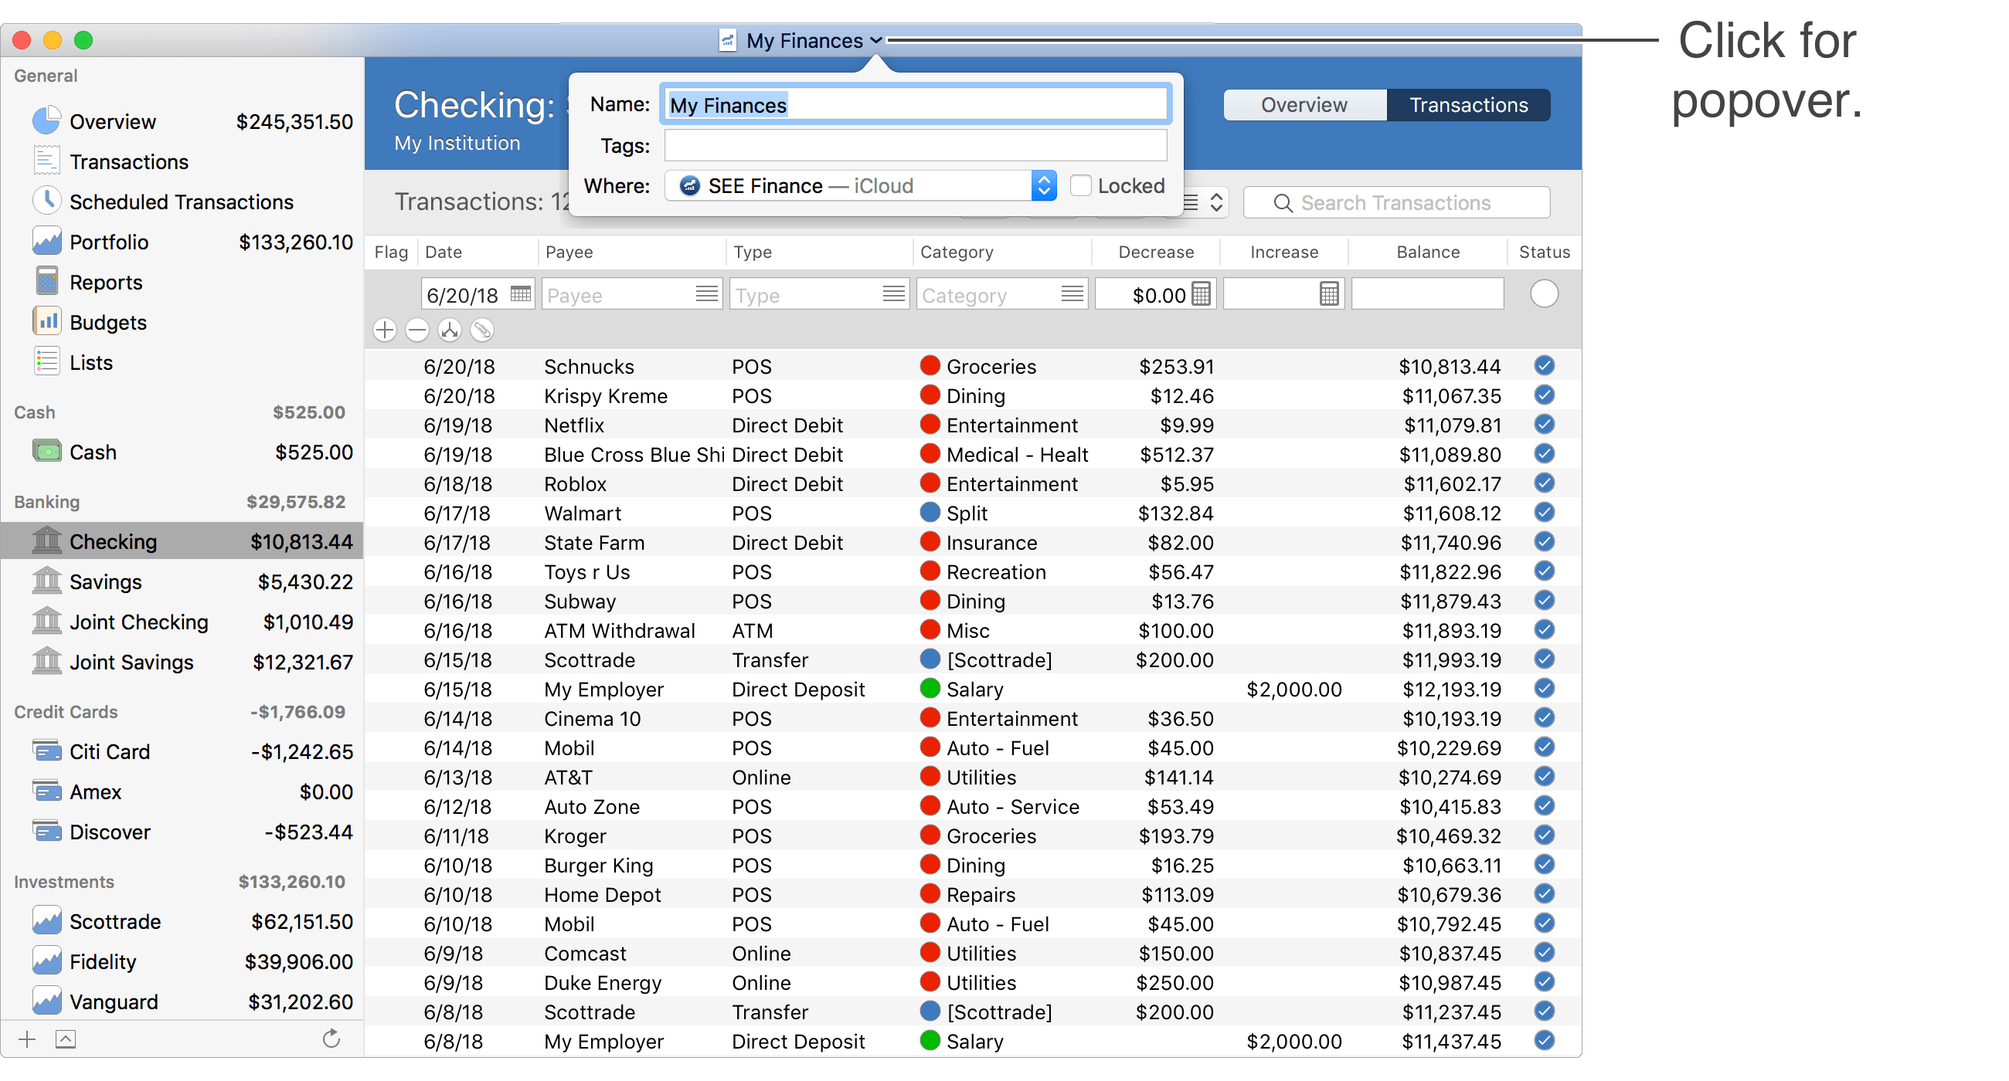Open the split transaction icon
The width and height of the screenshot is (2009, 1081).
pyautogui.click(x=450, y=330)
